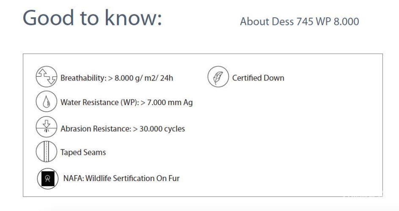This screenshot has height=211, width=399.
Task: Click the breathability arrows icon
Action: click(x=46, y=77)
